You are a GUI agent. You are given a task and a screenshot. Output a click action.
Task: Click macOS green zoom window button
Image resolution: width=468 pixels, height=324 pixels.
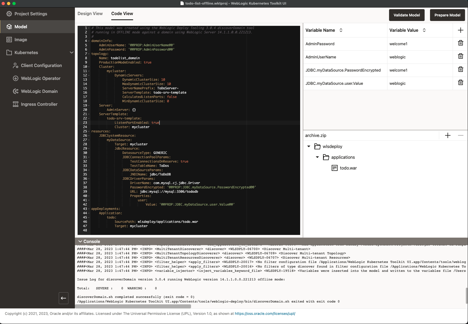point(14,3)
